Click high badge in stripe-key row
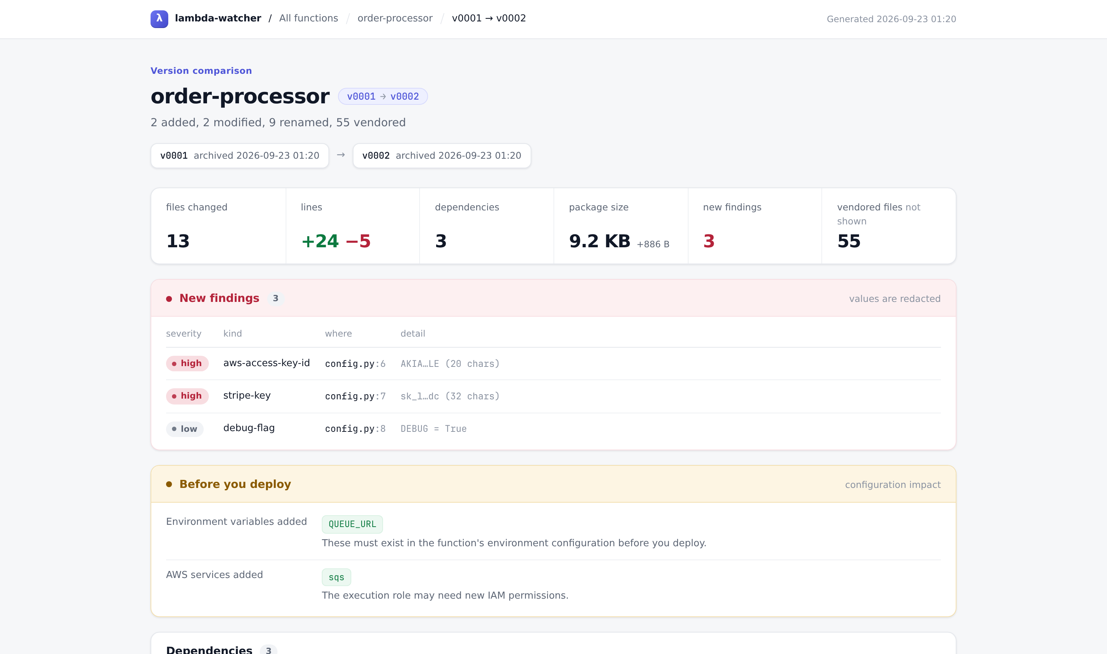Image resolution: width=1107 pixels, height=654 pixels. [x=187, y=396]
